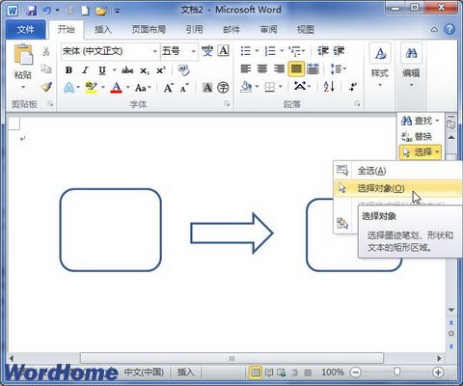Click the Shrink Font icon
The height and width of the screenshot is (386, 463).
pyautogui.click(x=184, y=88)
